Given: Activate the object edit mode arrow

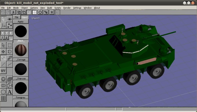Looking at the screenshot, I should 3,19.
